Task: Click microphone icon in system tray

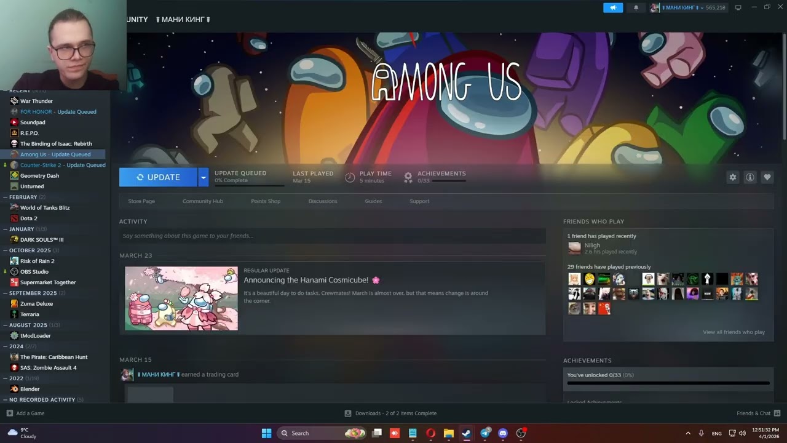Action: pyautogui.click(x=702, y=433)
